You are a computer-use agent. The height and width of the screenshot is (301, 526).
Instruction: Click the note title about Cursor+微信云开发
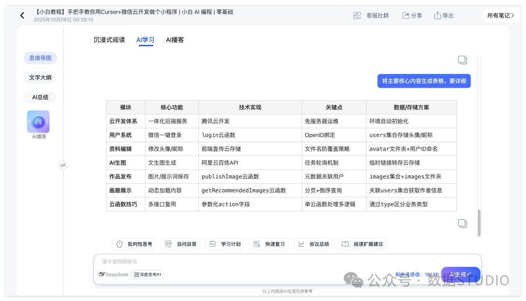pyautogui.click(x=133, y=12)
